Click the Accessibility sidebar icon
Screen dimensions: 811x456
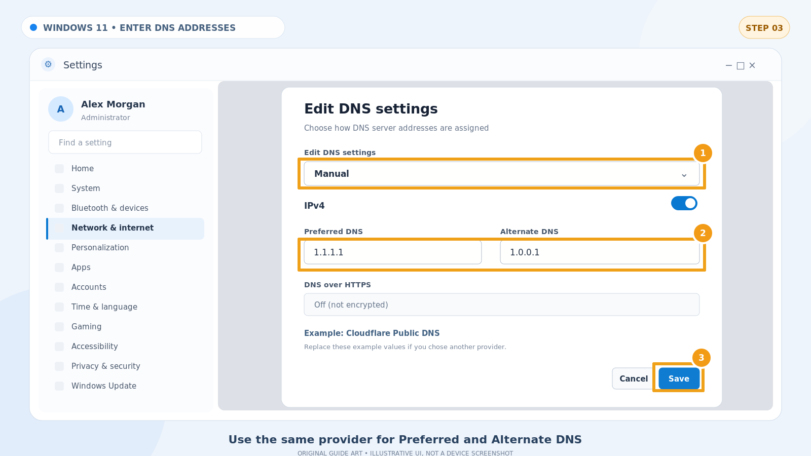tap(59, 347)
